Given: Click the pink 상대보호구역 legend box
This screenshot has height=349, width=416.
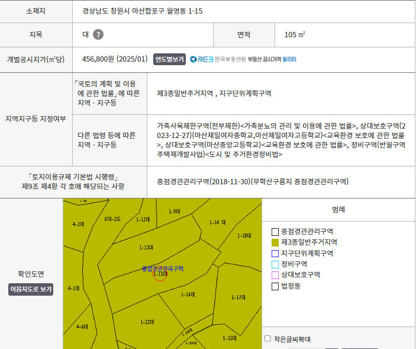Looking at the screenshot, I should tap(275, 274).
